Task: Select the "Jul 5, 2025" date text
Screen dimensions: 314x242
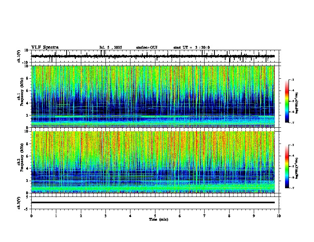Action: pos(111,47)
